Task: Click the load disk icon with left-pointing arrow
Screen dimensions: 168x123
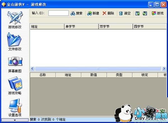Action: coord(145,13)
